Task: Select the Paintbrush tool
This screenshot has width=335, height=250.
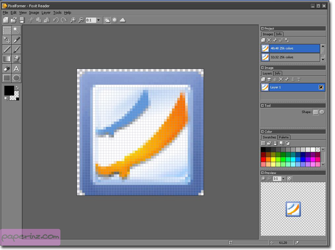Action: (x=16, y=49)
